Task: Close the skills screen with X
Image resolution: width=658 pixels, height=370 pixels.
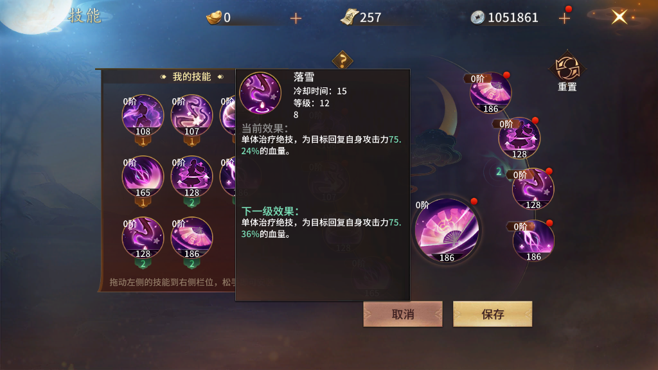Action: tap(619, 17)
